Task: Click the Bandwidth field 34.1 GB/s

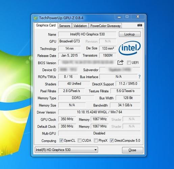Action: [125, 105]
